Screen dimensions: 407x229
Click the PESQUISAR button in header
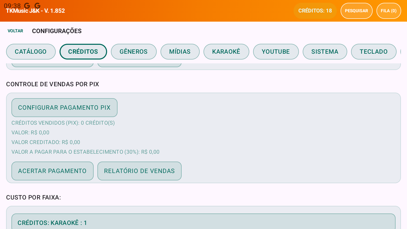pos(356,11)
